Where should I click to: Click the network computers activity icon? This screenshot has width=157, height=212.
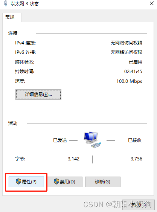point(93,140)
